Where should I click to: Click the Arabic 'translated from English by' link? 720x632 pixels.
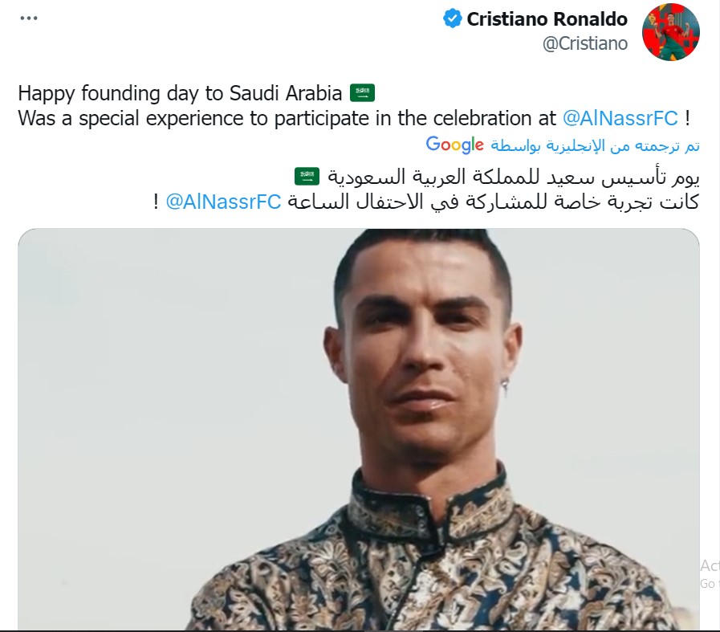click(595, 146)
